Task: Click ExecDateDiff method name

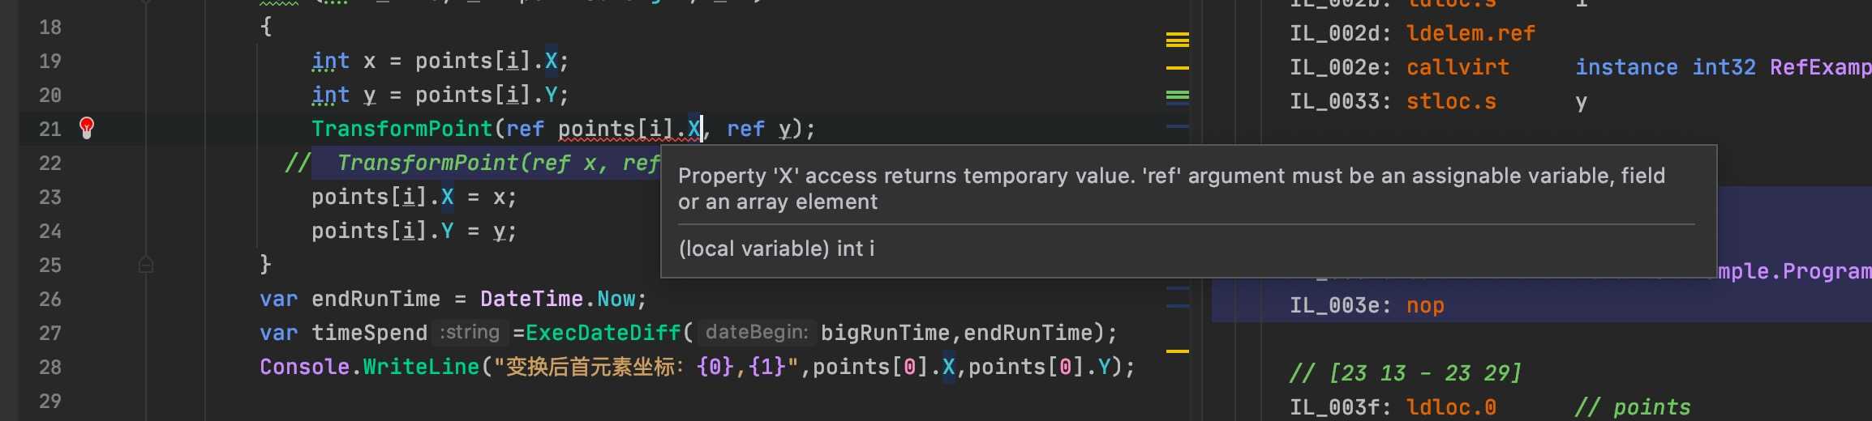Action: tap(603, 333)
